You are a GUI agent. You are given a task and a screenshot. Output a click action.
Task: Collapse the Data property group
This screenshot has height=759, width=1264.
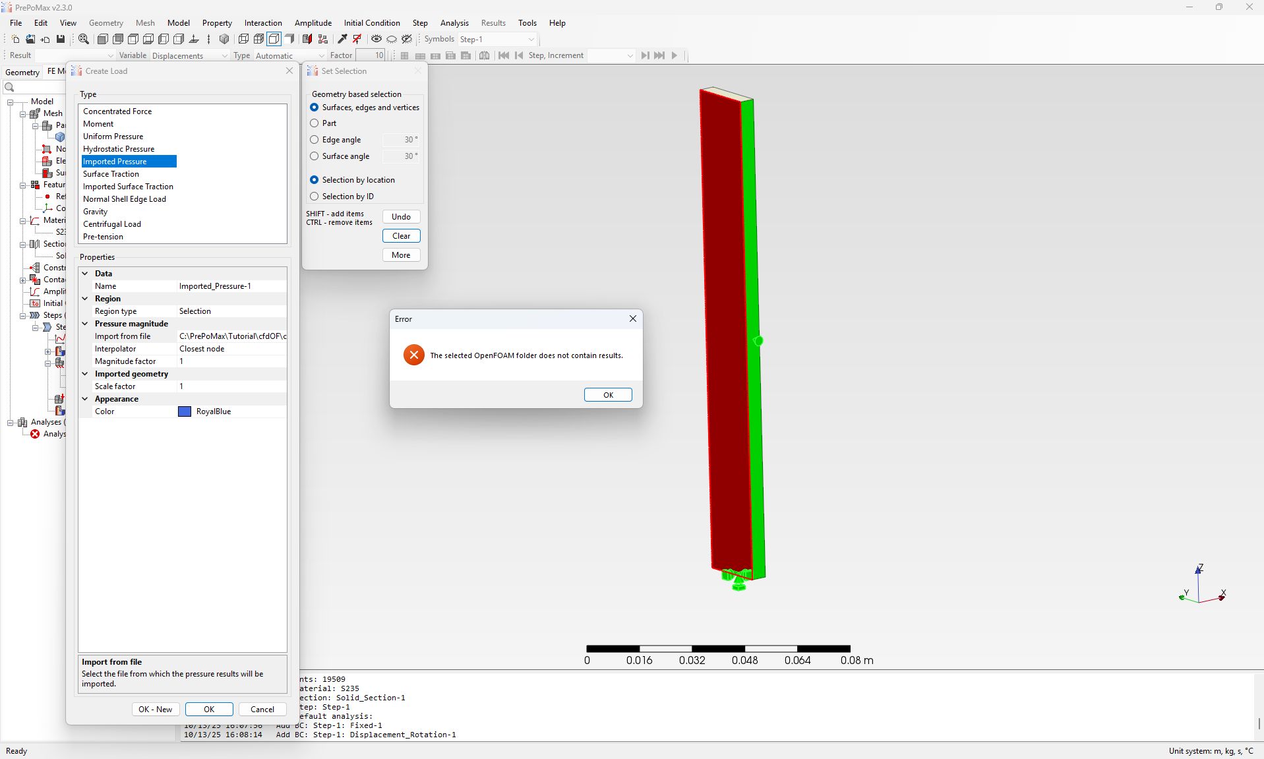coord(85,274)
